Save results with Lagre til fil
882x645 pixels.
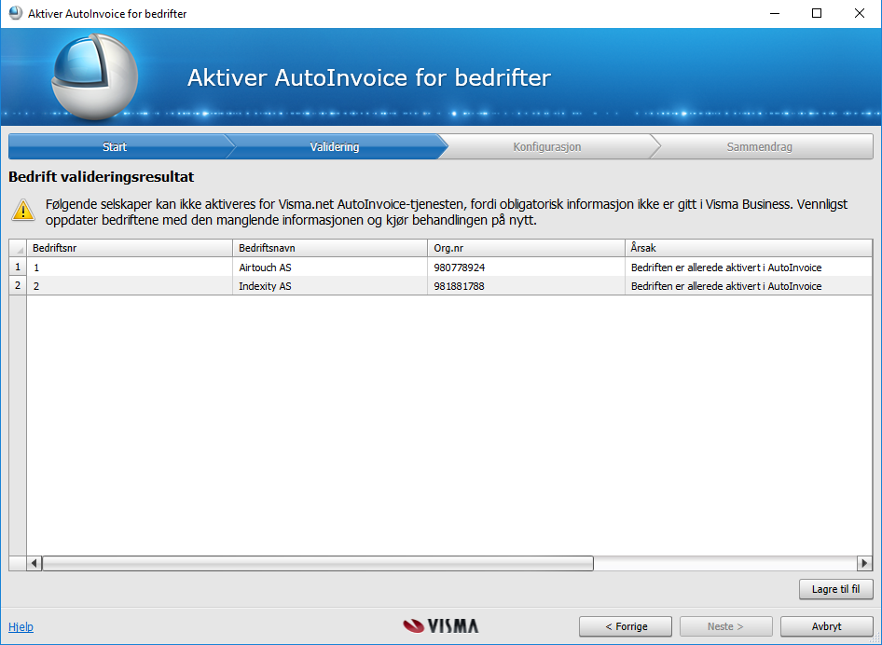pos(836,589)
